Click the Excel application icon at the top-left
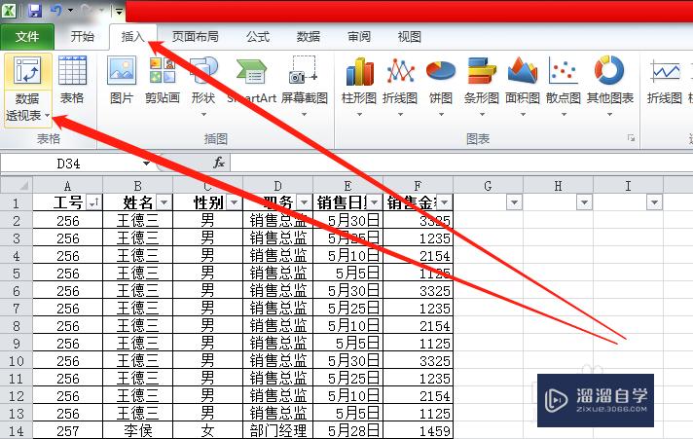Screen dimensions: 693x439 click(x=10, y=10)
